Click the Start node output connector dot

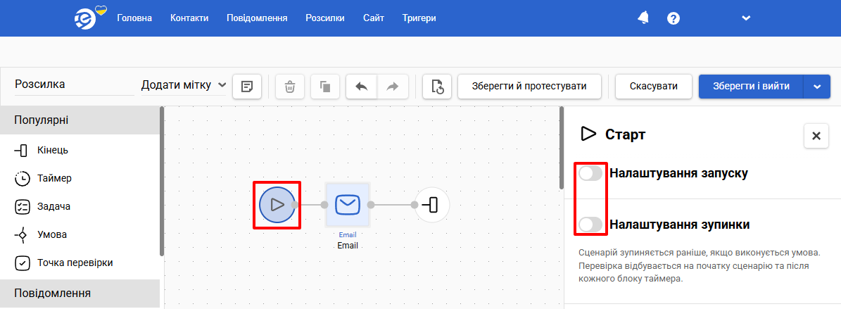coord(294,204)
